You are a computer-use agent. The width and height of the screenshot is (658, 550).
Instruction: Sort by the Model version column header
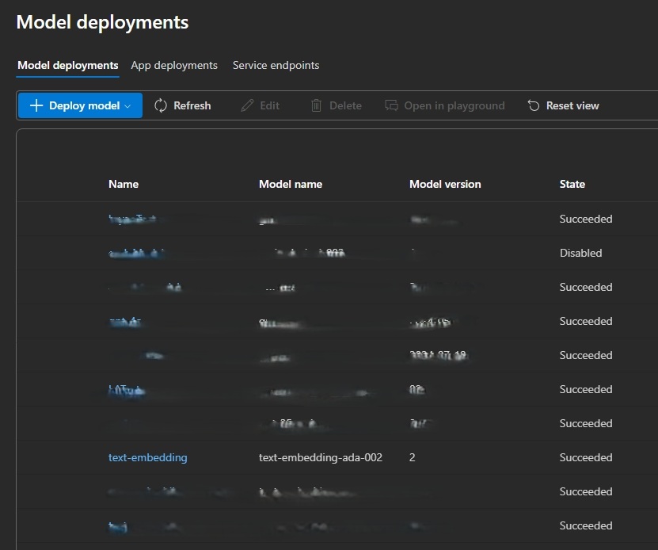444,184
